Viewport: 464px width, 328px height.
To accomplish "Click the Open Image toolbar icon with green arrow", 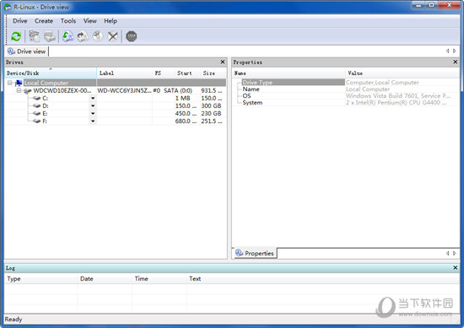I will (68, 36).
